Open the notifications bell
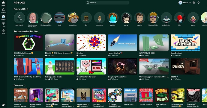Screen dimensions: 207x108 coord(198,2)
